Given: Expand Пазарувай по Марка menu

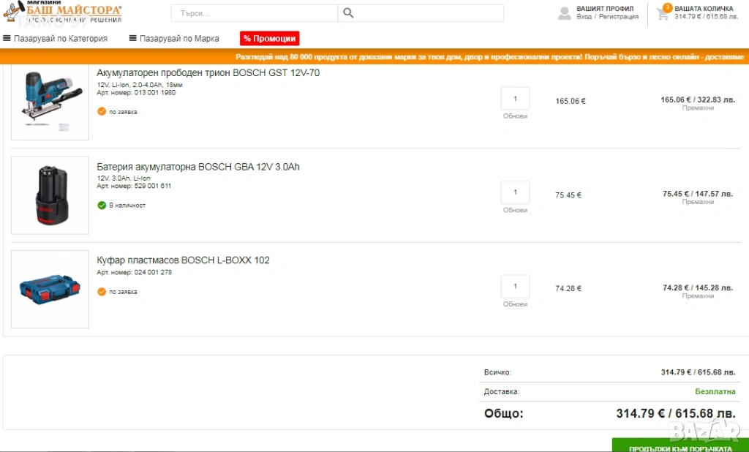Looking at the screenshot, I should (x=174, y=39).
